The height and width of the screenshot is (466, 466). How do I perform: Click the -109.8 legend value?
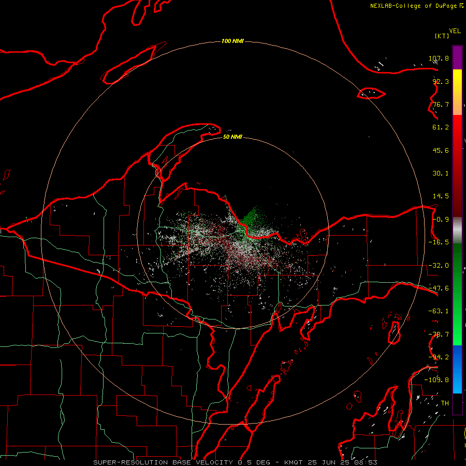coord(436,380)
